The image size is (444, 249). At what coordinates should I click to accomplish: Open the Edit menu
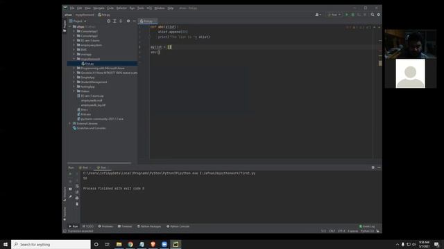[x=79, y=8]
